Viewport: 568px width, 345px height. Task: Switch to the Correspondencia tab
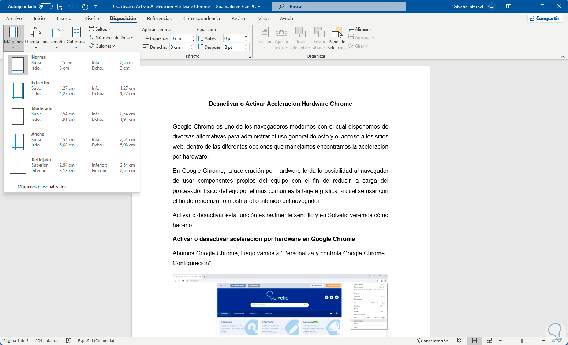[x=202, y=18]
